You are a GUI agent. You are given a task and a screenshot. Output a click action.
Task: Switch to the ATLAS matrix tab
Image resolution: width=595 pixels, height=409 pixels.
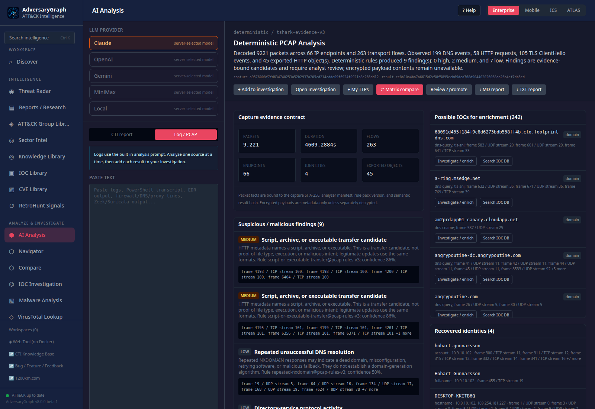pyautogui.click(x=573, y=10)
